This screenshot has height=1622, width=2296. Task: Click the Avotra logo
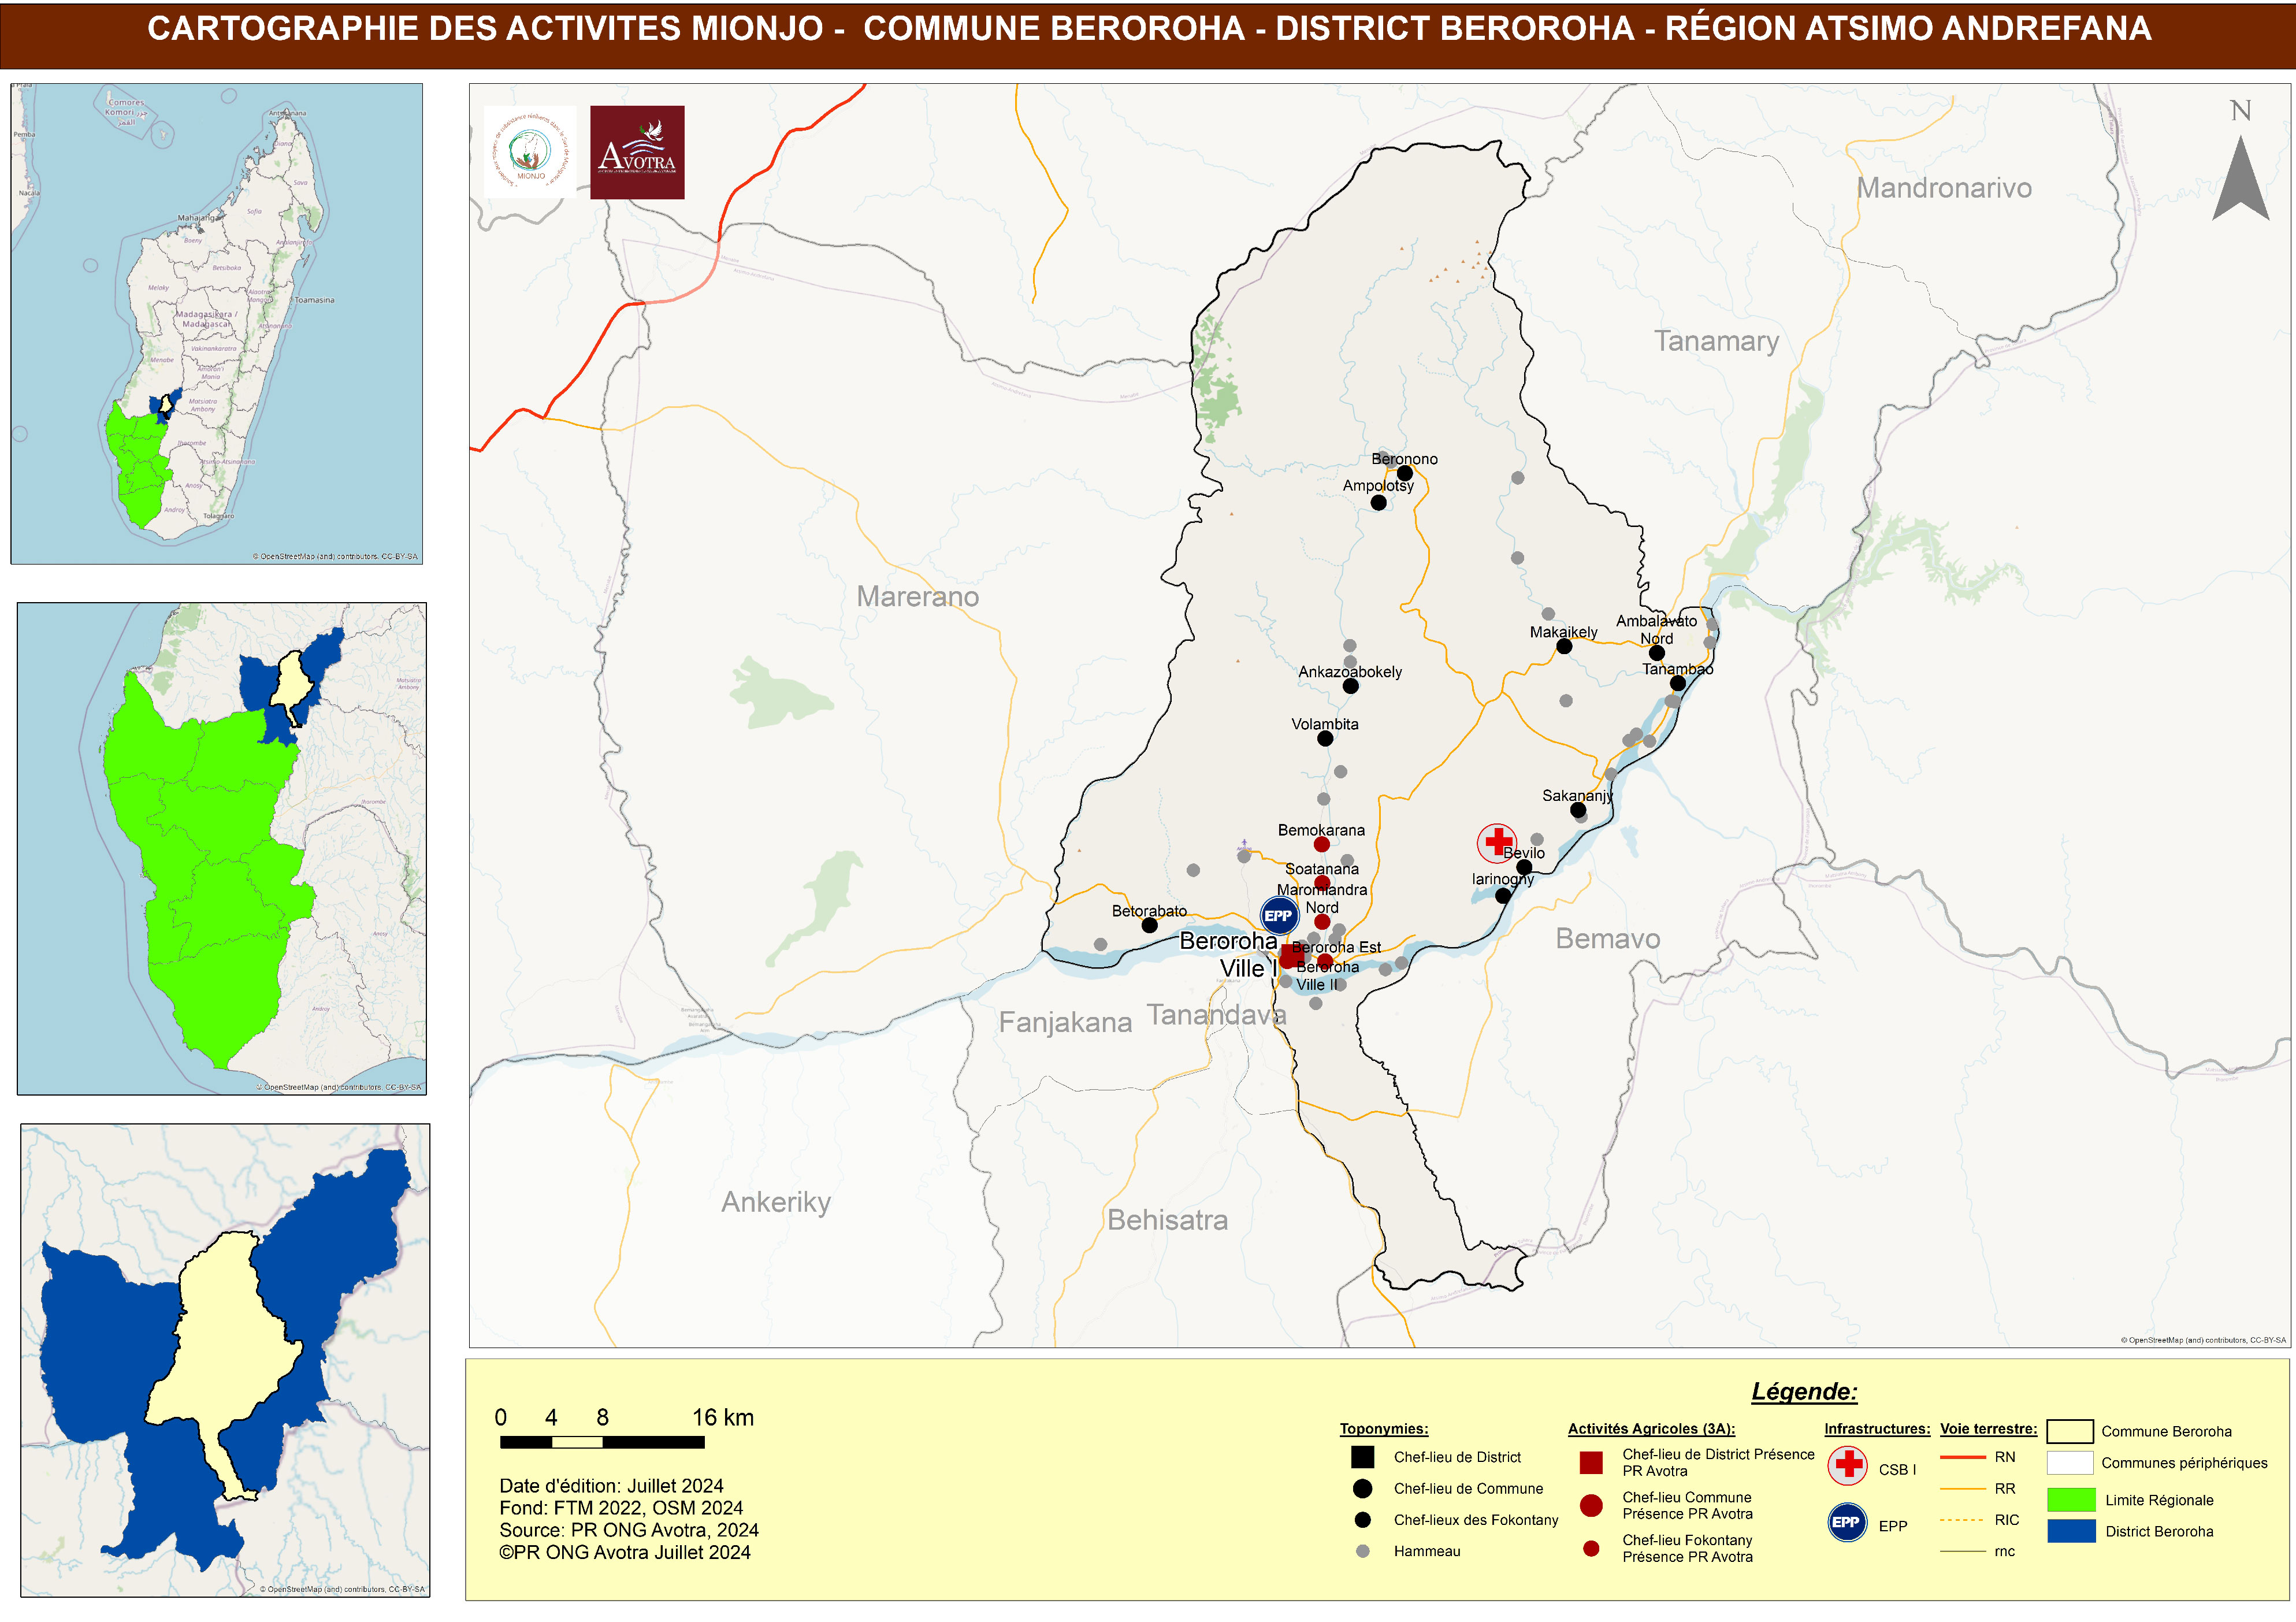[637, 152]
